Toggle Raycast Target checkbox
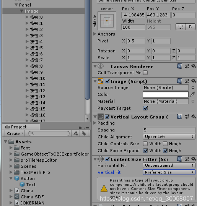The height and width of the screenshot is (206, 197). pyautogui.click(x=145, y=108)
